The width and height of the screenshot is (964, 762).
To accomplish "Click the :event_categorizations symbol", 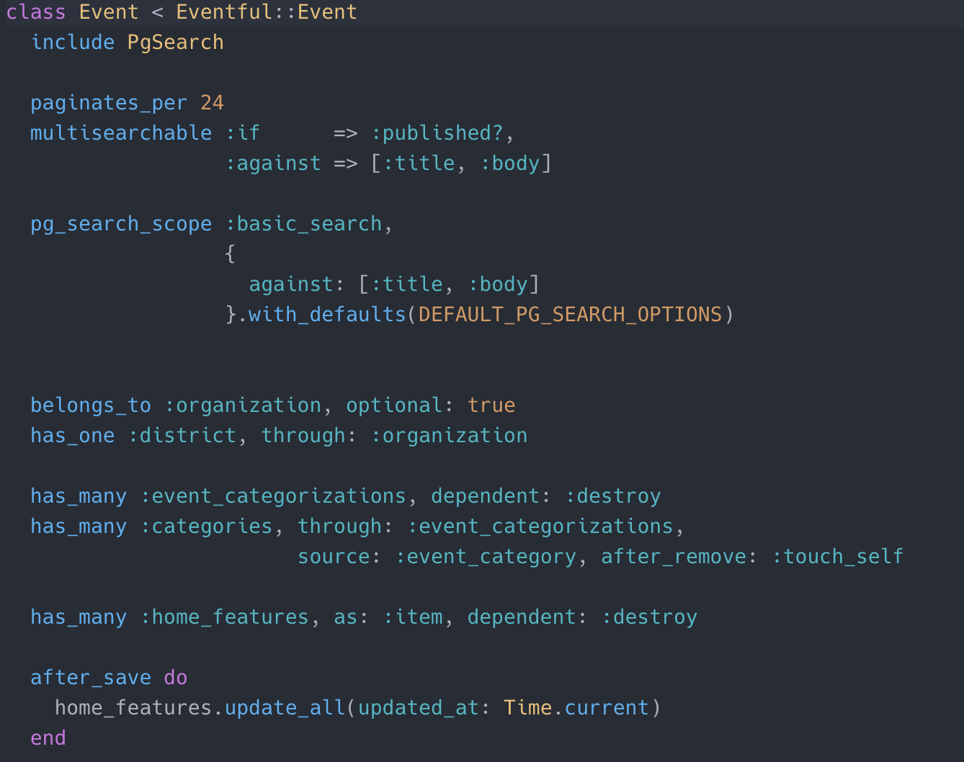I will click(274, 496).
